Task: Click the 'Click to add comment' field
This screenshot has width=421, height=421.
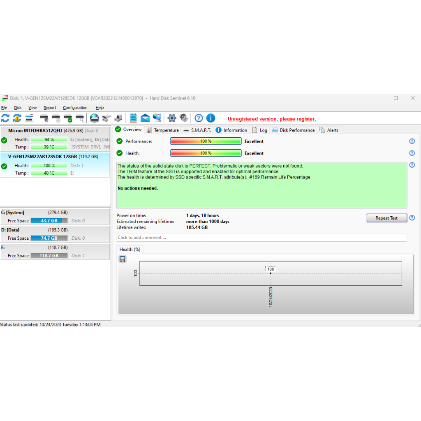Action: (261, 238)
